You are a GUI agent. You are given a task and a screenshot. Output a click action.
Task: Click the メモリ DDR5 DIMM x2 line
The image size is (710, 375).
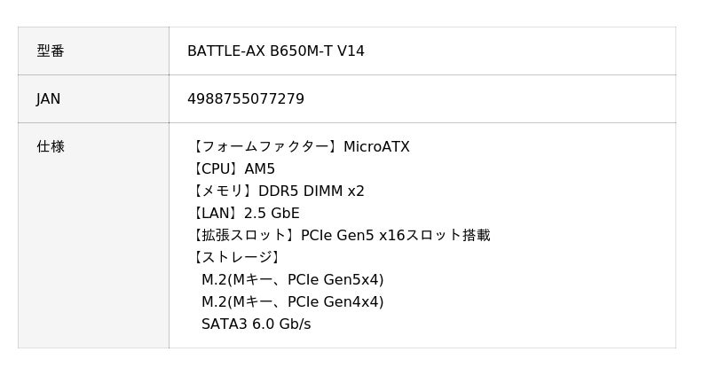278,191
